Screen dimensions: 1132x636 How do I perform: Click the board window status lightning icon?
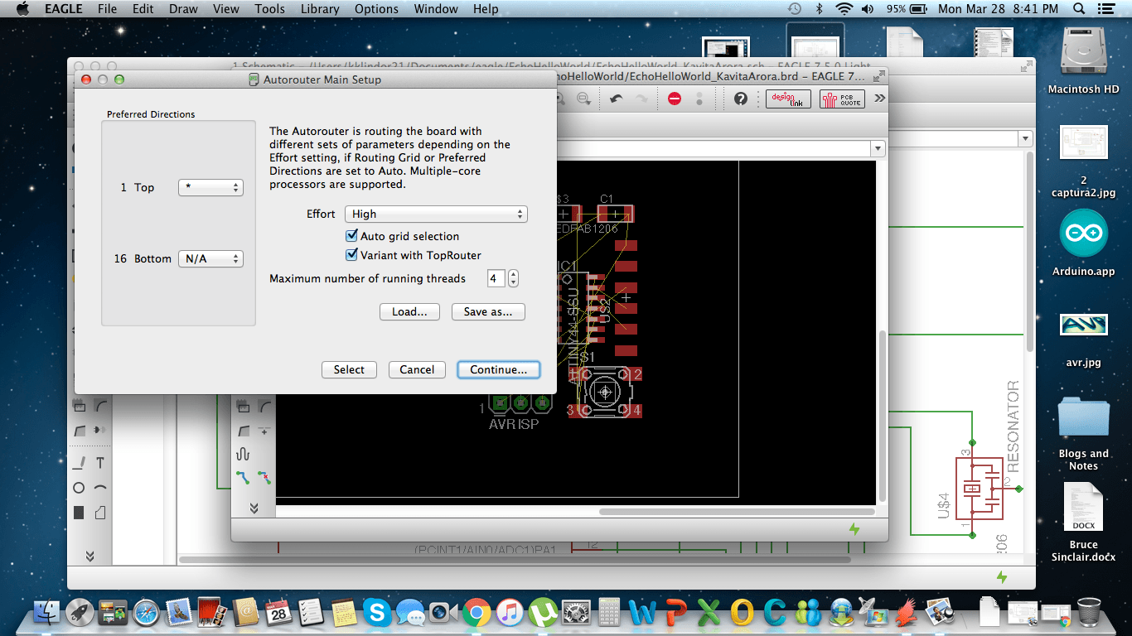(x=854, y=529)
